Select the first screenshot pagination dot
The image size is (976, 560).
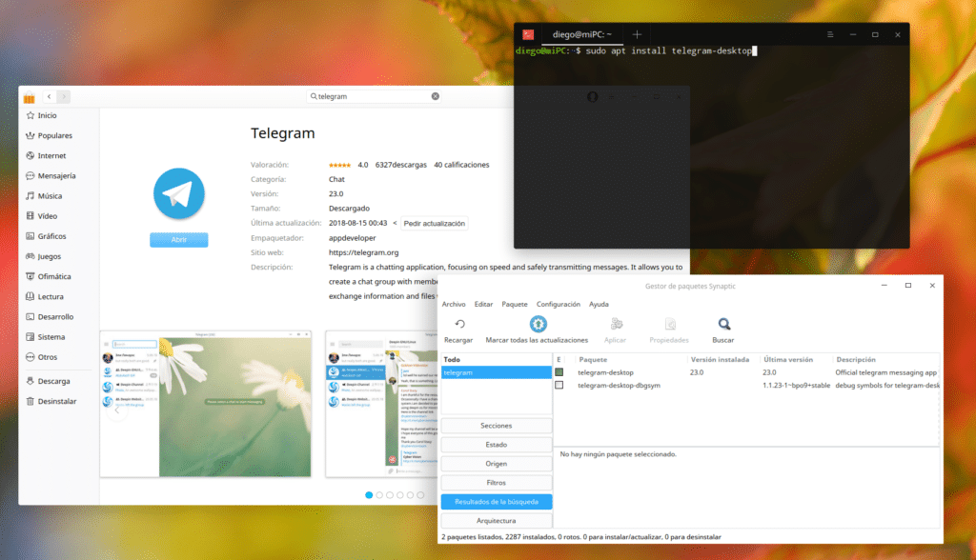click(x=369, y=495)
